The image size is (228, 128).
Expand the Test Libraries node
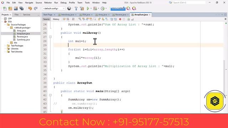click(x=5, y=52)
